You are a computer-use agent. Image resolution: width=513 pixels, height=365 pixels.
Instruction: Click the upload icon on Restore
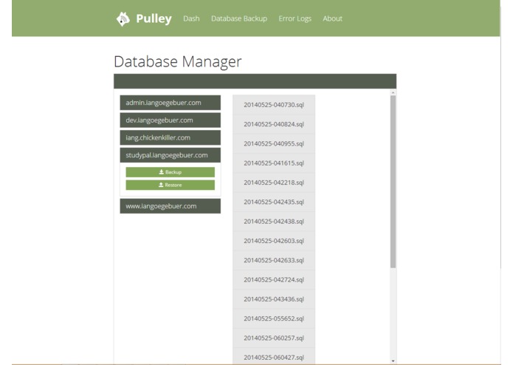pyautogui.click(x=161, y=185)
